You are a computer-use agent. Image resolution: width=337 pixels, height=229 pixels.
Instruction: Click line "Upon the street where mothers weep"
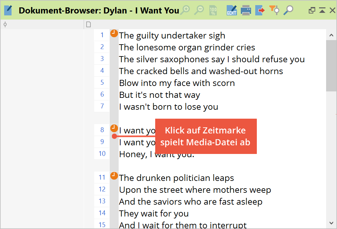[195, 190]
